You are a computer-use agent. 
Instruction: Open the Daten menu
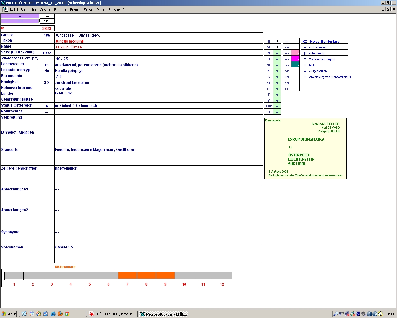[x=101, y=10]
